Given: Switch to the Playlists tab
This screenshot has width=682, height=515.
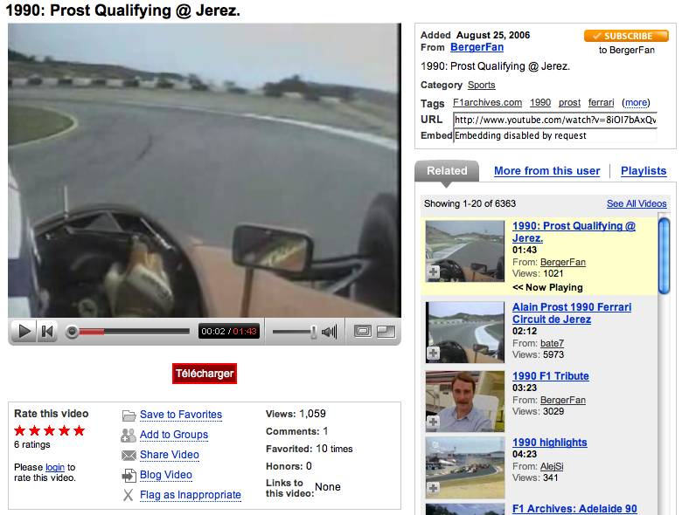Looking at the screenshot, I should click(644, 171).
